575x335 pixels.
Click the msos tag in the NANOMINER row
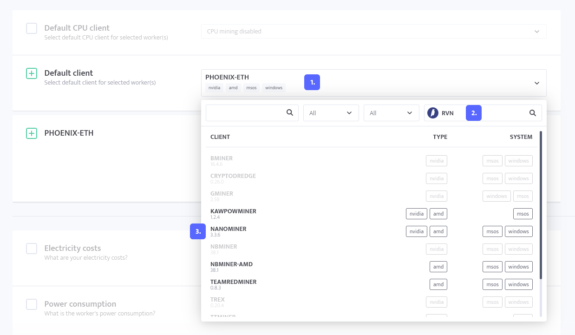493,231
